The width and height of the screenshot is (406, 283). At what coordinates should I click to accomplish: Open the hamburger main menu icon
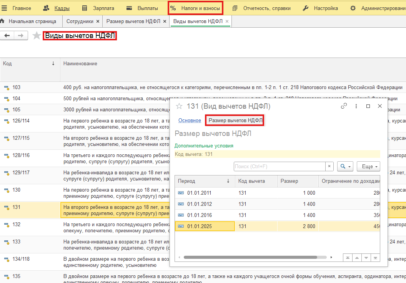(4, 8)
